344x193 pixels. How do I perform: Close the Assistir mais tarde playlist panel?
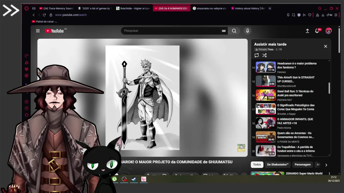(325, 46)
